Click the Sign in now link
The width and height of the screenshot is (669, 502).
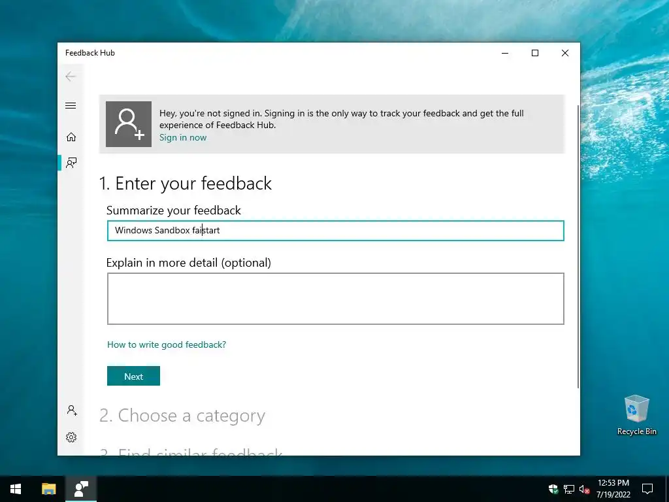[x=183, y=137]
